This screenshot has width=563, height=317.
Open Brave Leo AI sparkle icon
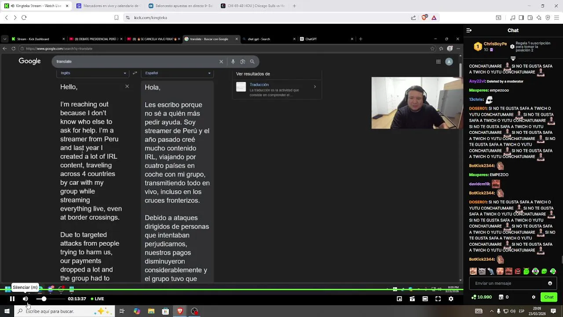coord(539,18)
